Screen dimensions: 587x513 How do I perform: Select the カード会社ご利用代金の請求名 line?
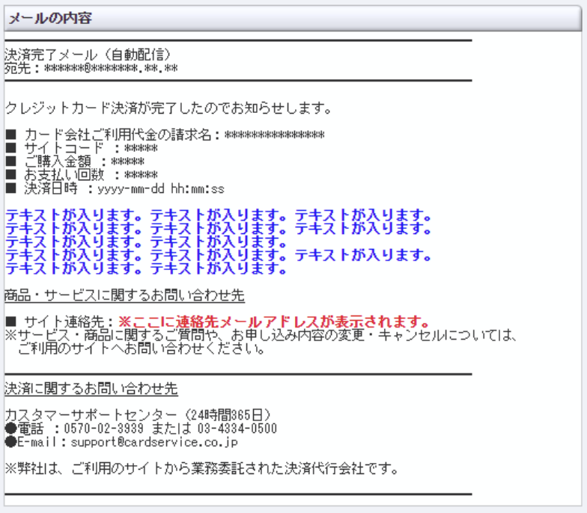pos(165,135)
